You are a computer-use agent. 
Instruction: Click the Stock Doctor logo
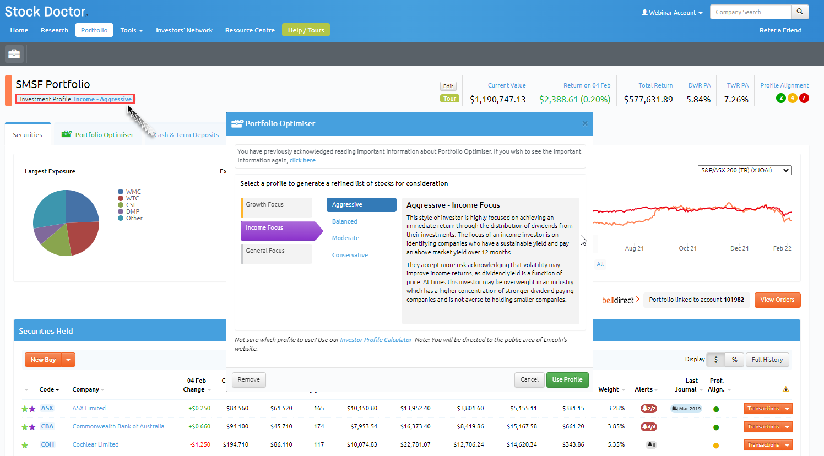(x=46, y=12)
